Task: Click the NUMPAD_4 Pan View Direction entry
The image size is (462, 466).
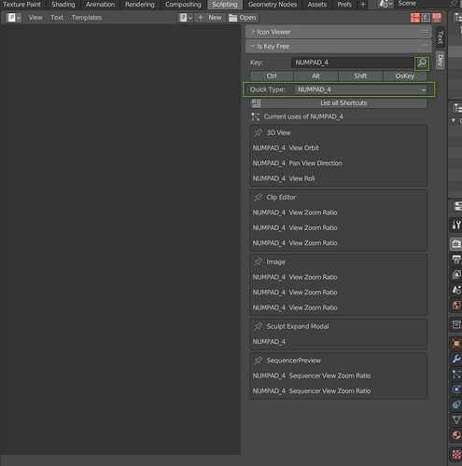Action: pos(297,163)
